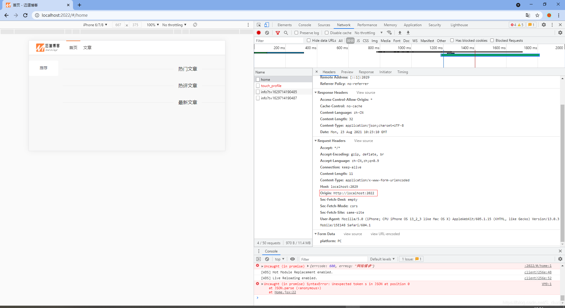Enable Preserve log checkbox
This screenshot has height=308, width=565.
(296, 33)
